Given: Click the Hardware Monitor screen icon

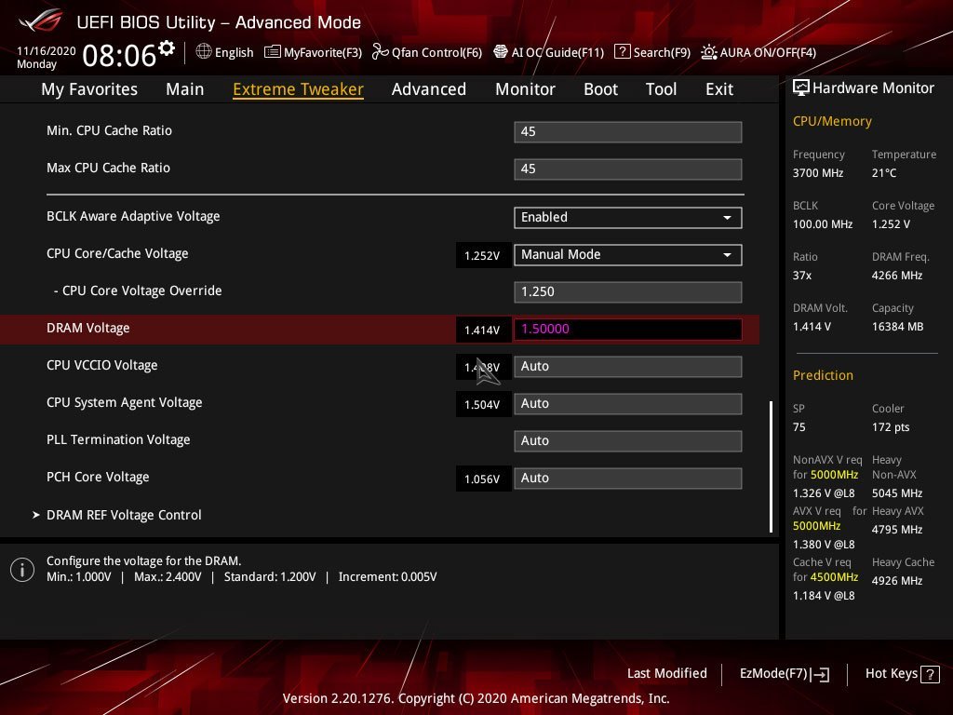Looking at the screenshot, I should tap(801, 88).
